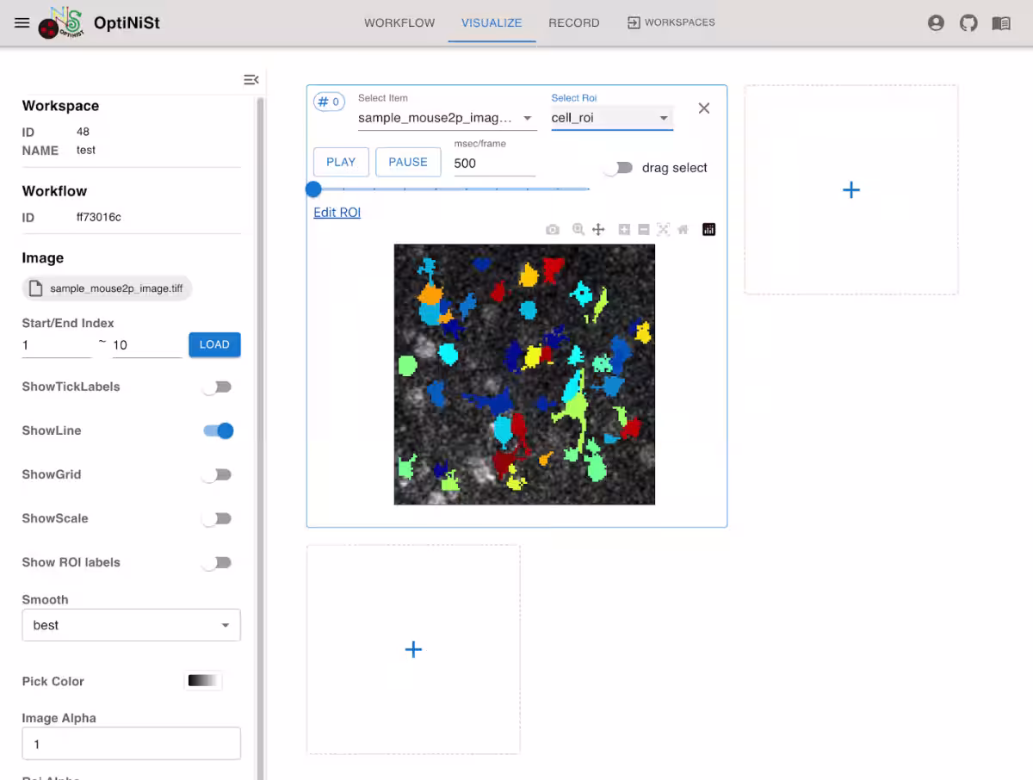
Task: Open the hamburger navigation menu
Action: 22,23
